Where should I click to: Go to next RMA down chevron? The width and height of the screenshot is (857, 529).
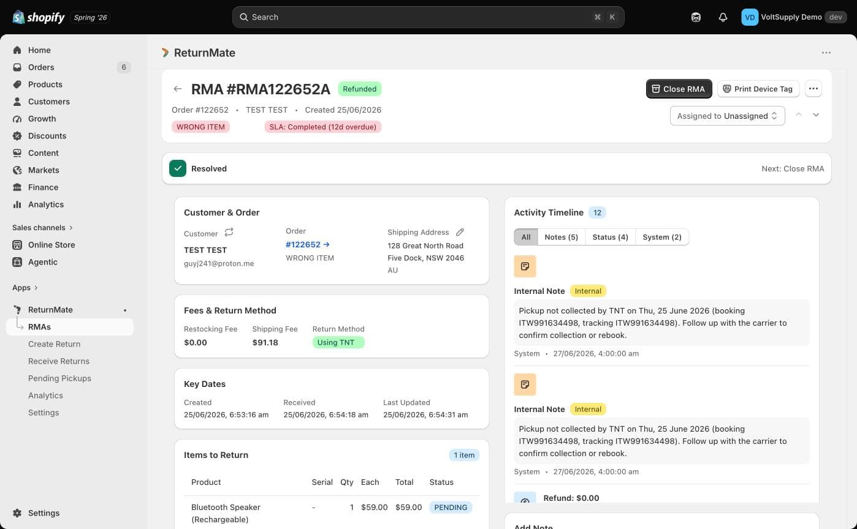(x=816, y=114)
